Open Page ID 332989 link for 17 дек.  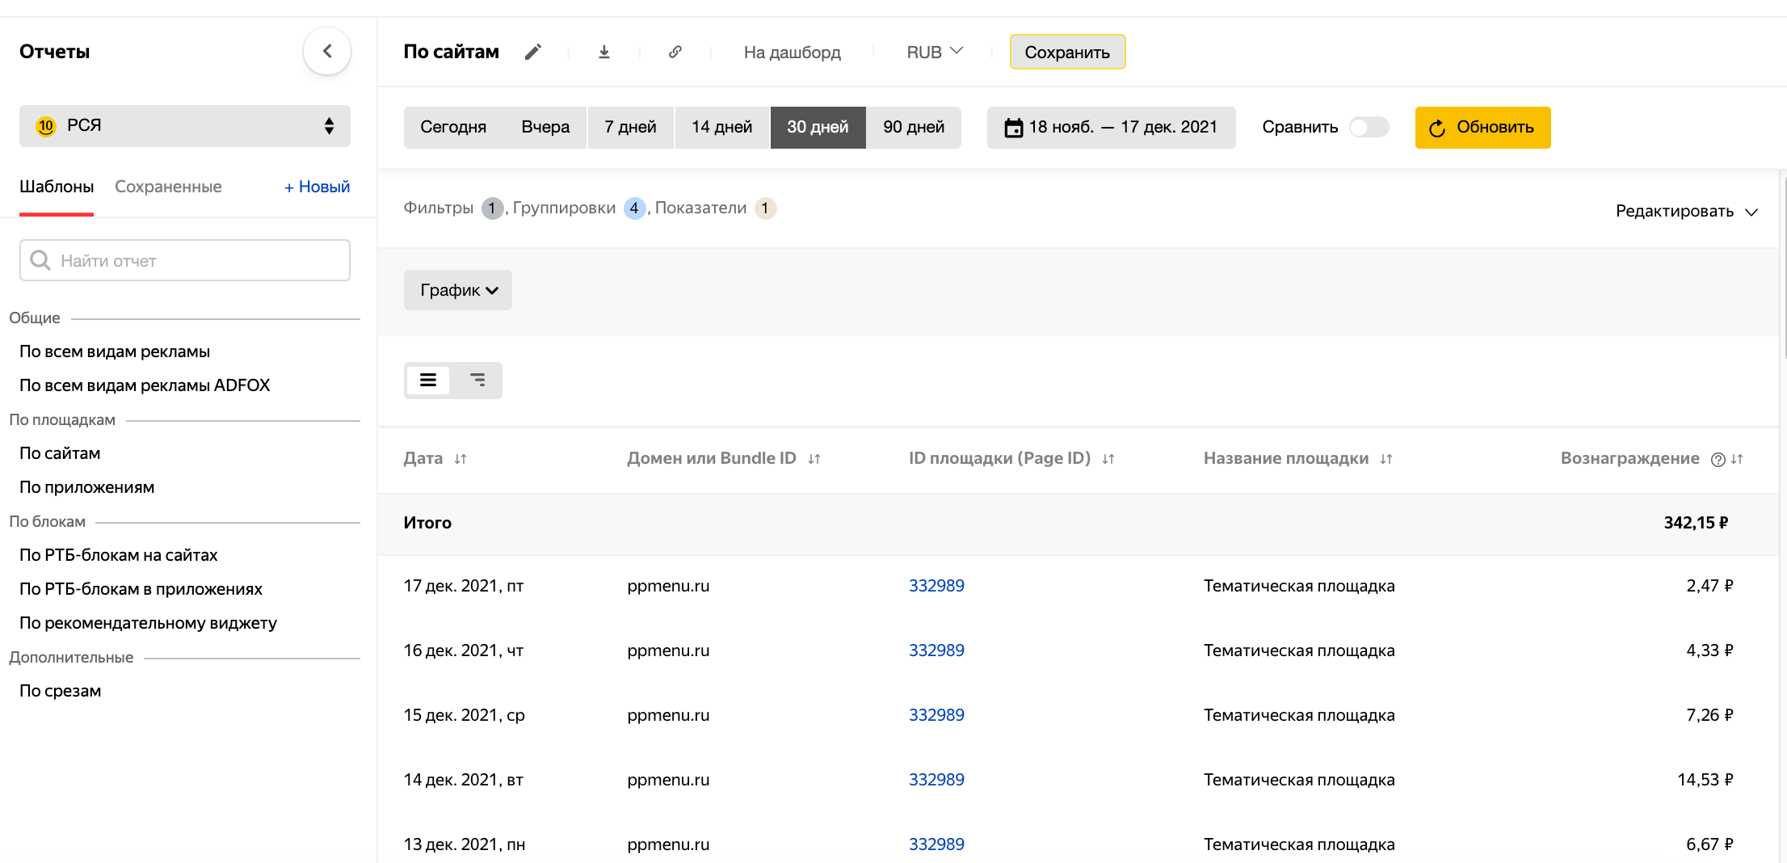(x=936, y=586)
